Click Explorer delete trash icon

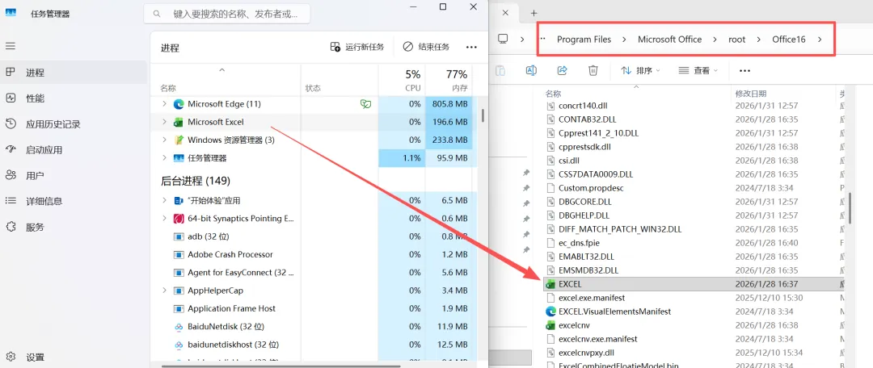(x=593, y=70)
